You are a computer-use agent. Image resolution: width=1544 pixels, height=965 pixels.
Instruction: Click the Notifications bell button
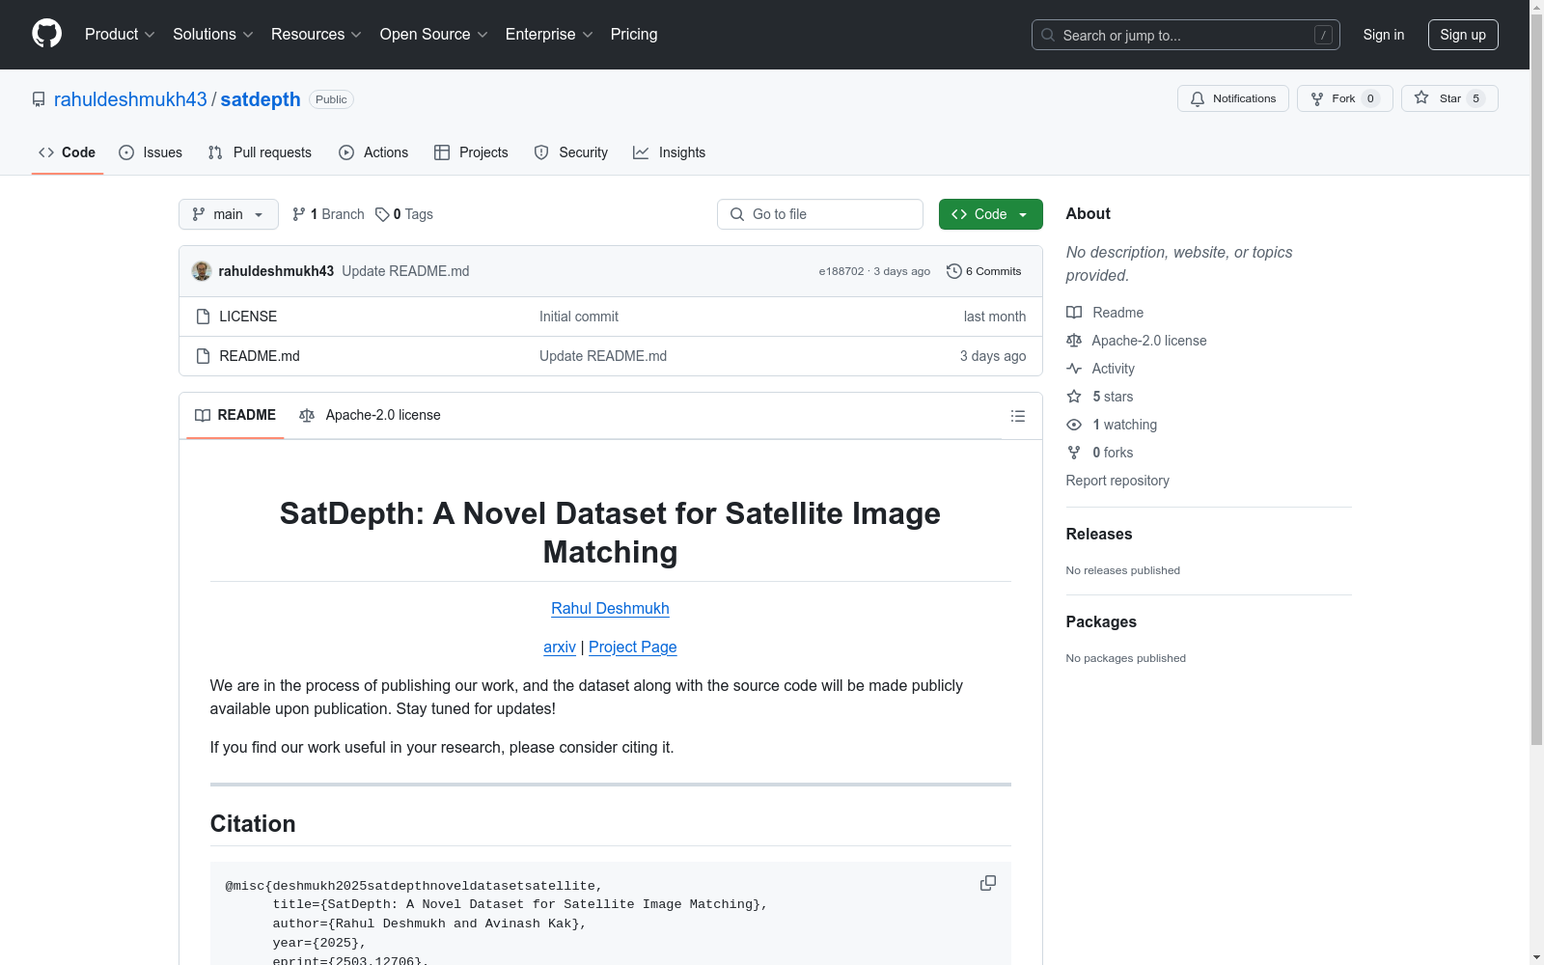[x=1232, y=98]
